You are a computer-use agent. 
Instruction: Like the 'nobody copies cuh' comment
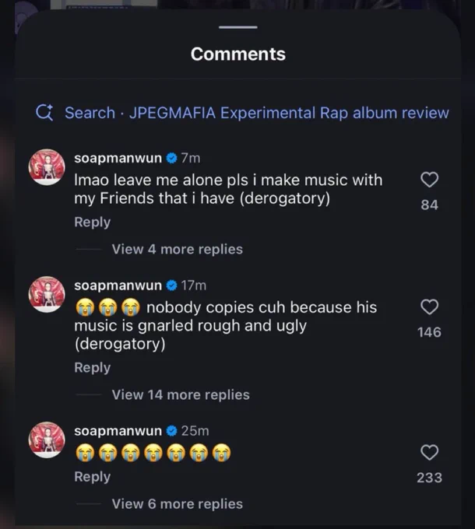[x=429, y=307]
